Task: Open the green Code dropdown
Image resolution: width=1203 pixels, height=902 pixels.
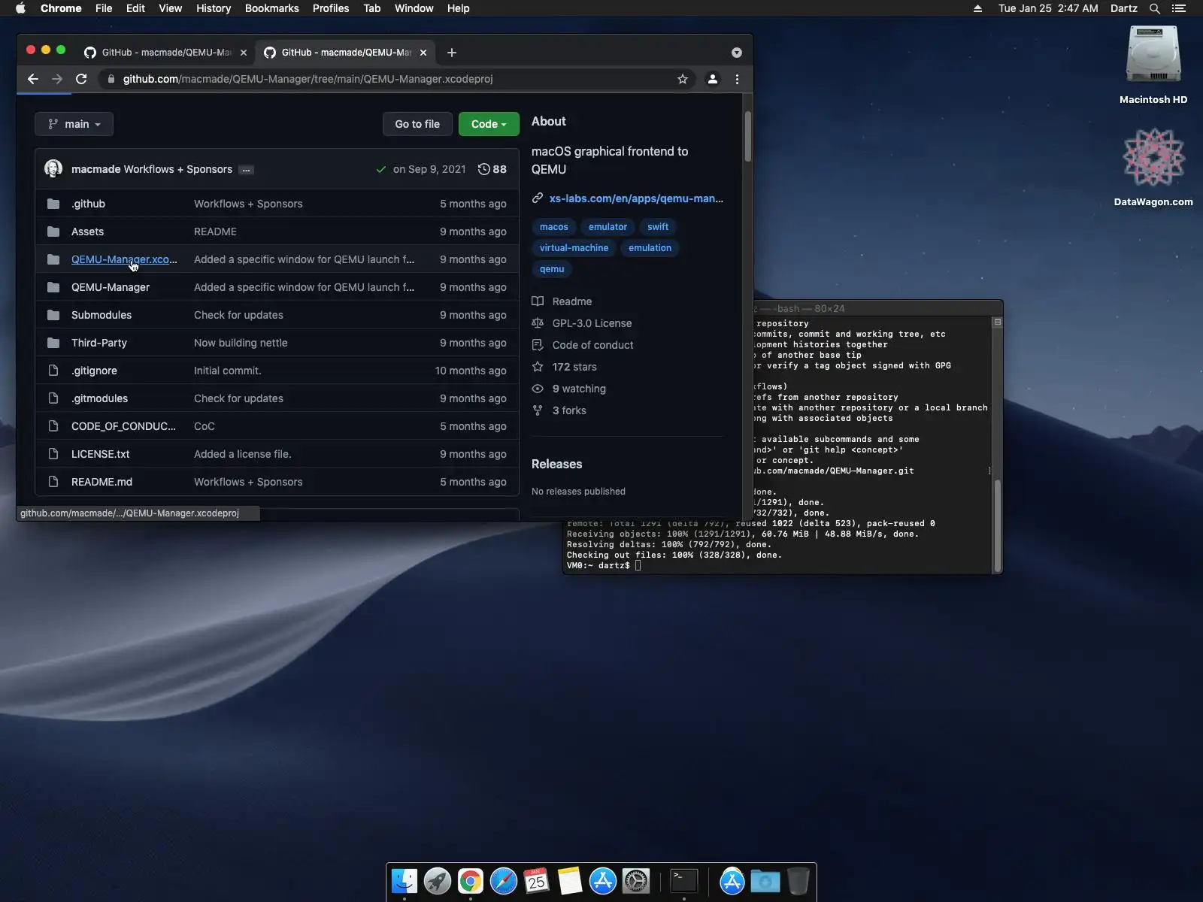Action: 489,124
